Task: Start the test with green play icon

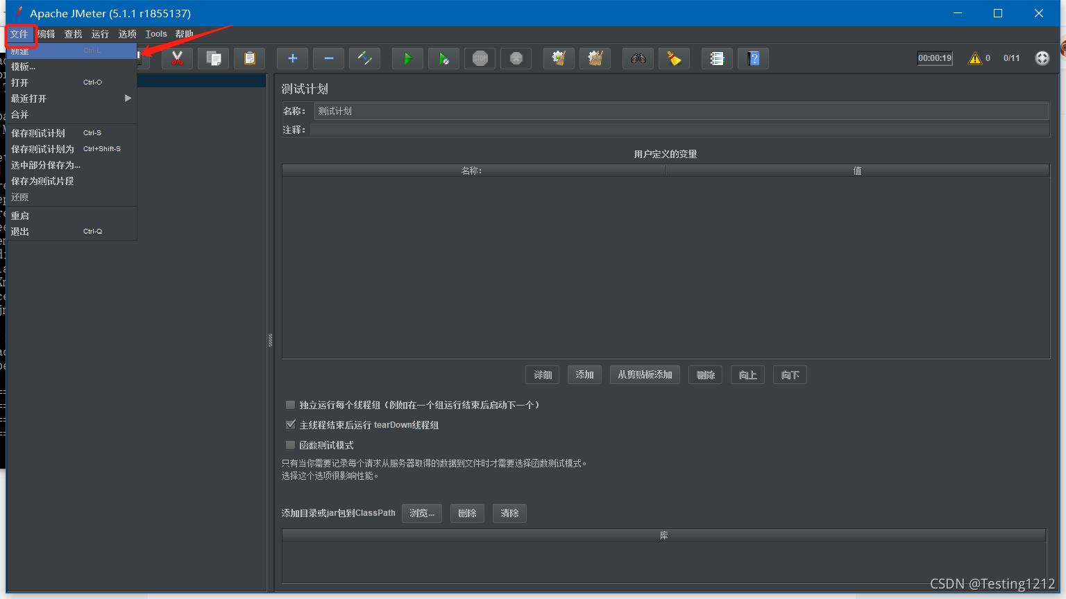Action: coord(408,58)
